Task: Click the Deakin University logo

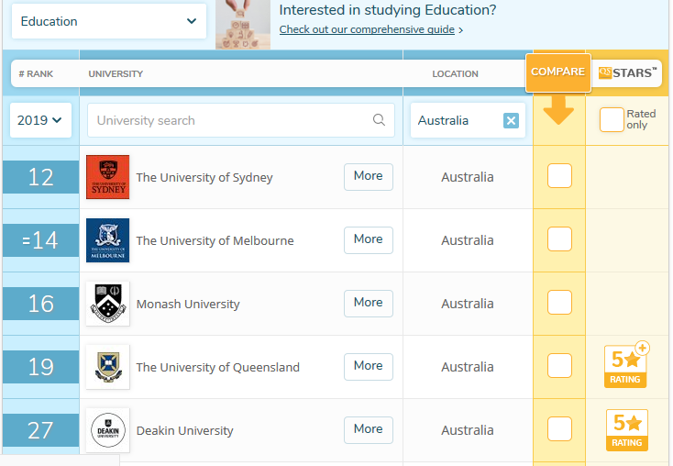Action: pos(107,430)
